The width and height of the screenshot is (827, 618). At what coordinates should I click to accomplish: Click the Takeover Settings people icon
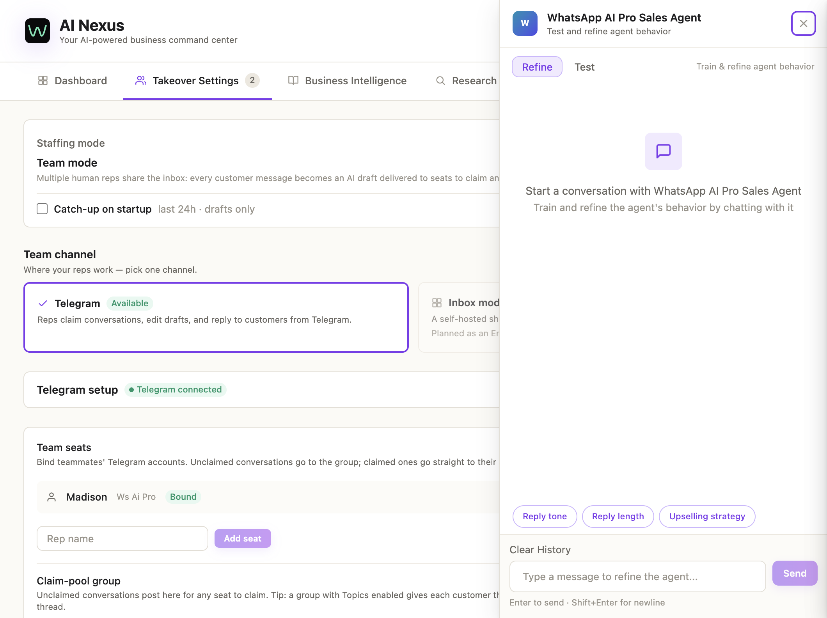click(x=141, y=80)
